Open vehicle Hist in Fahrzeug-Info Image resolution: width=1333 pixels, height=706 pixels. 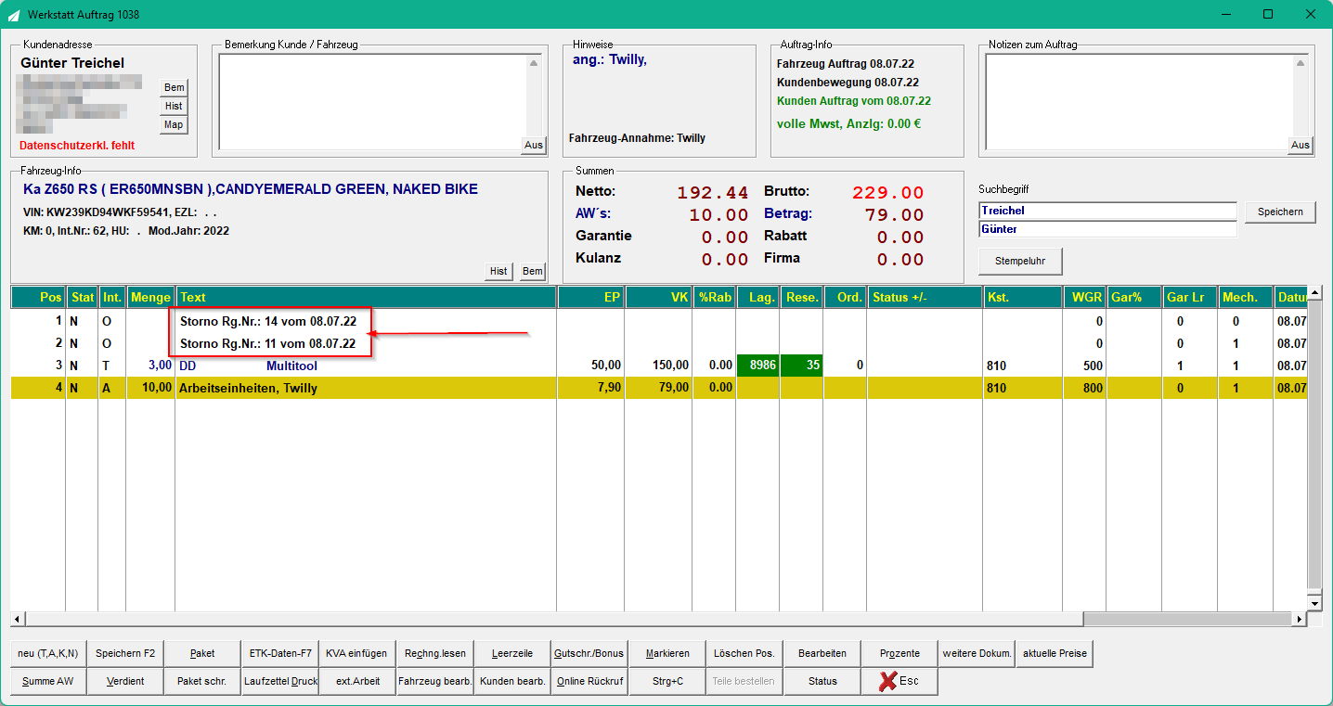[x=498, y=271]
